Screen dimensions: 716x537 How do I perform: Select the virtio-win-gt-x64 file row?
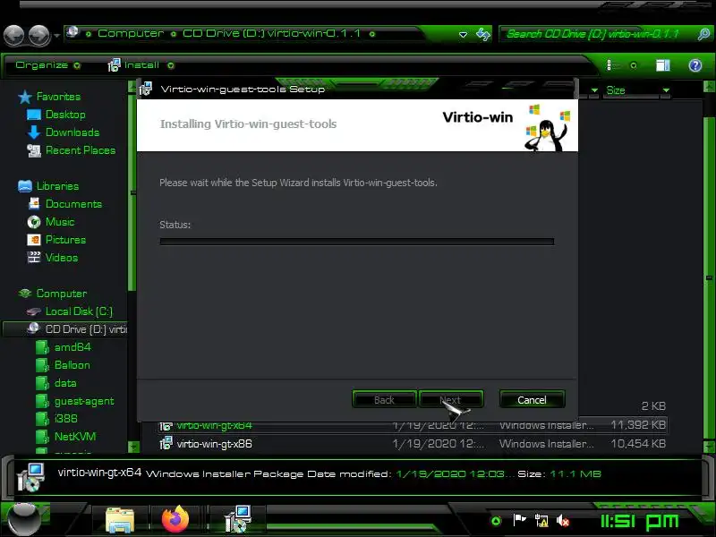411,426
